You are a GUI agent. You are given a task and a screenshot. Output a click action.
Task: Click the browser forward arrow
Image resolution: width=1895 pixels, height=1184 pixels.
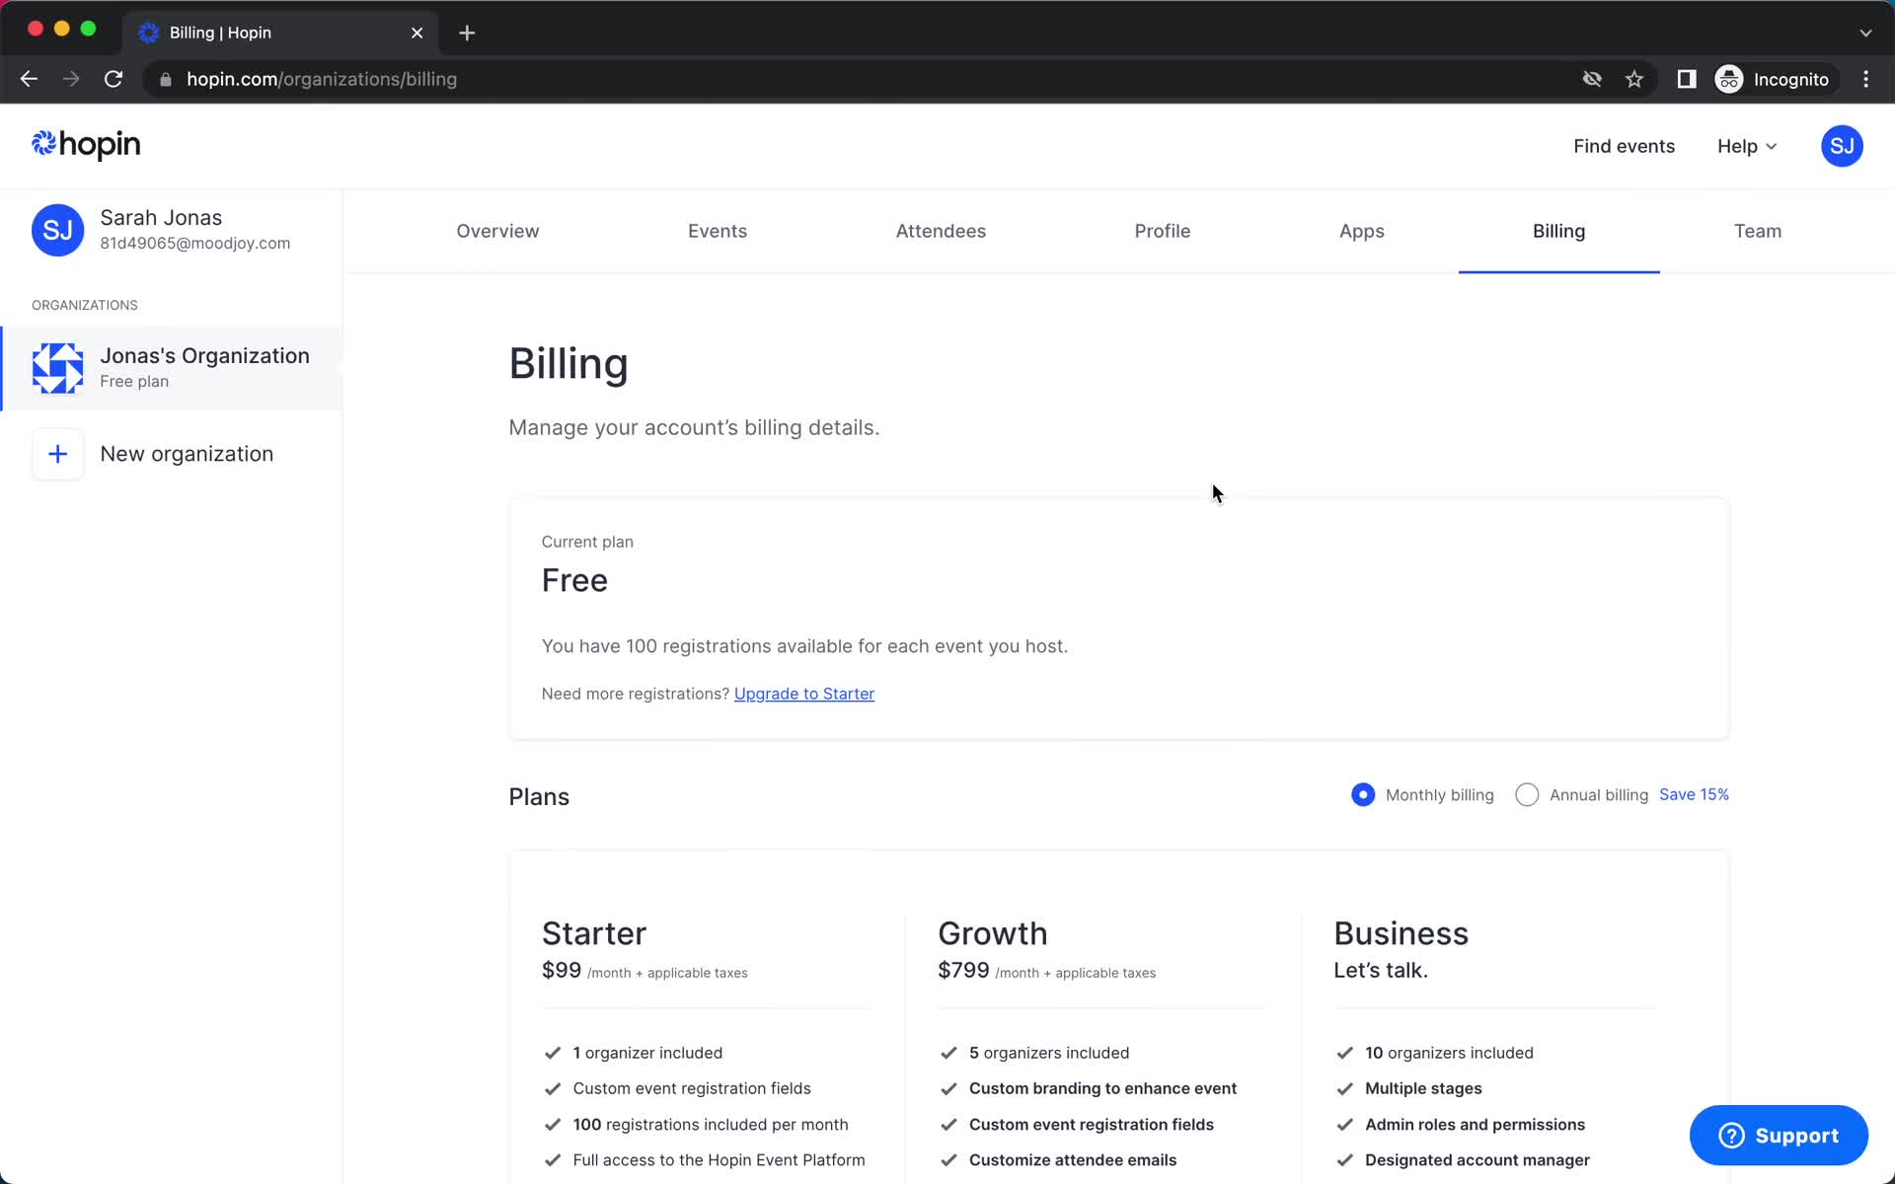71,79
